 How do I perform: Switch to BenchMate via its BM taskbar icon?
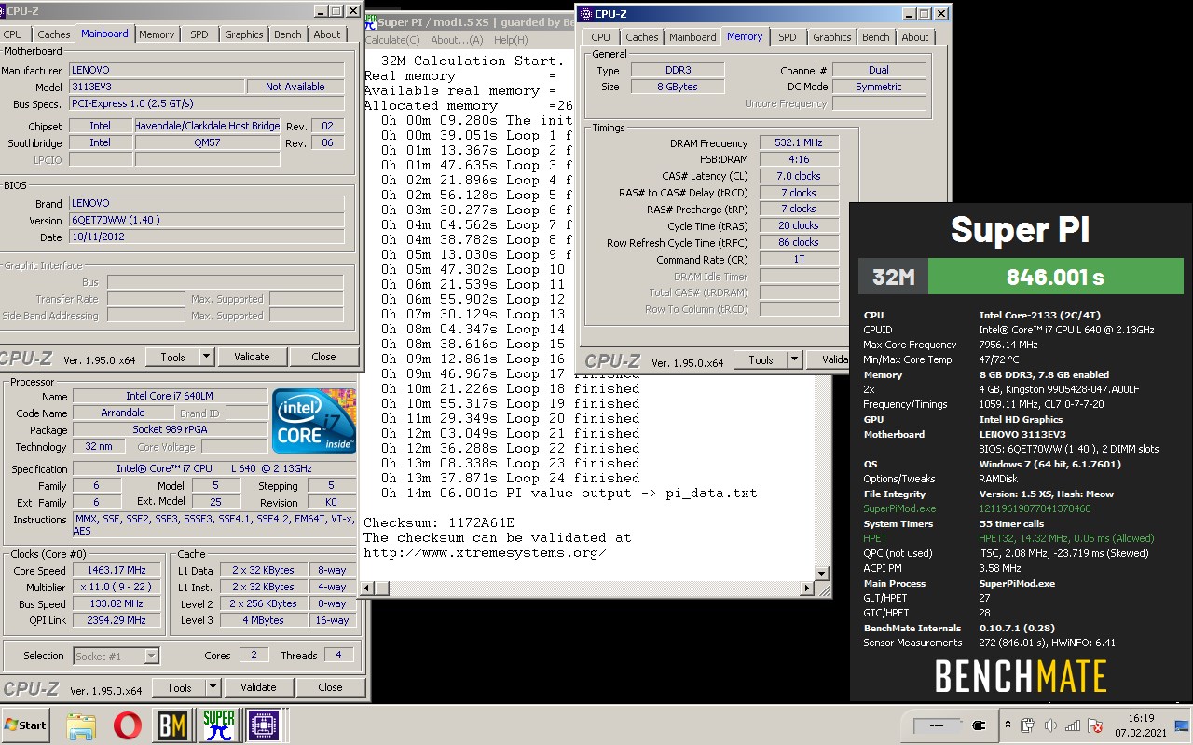(x=172, y=725)
